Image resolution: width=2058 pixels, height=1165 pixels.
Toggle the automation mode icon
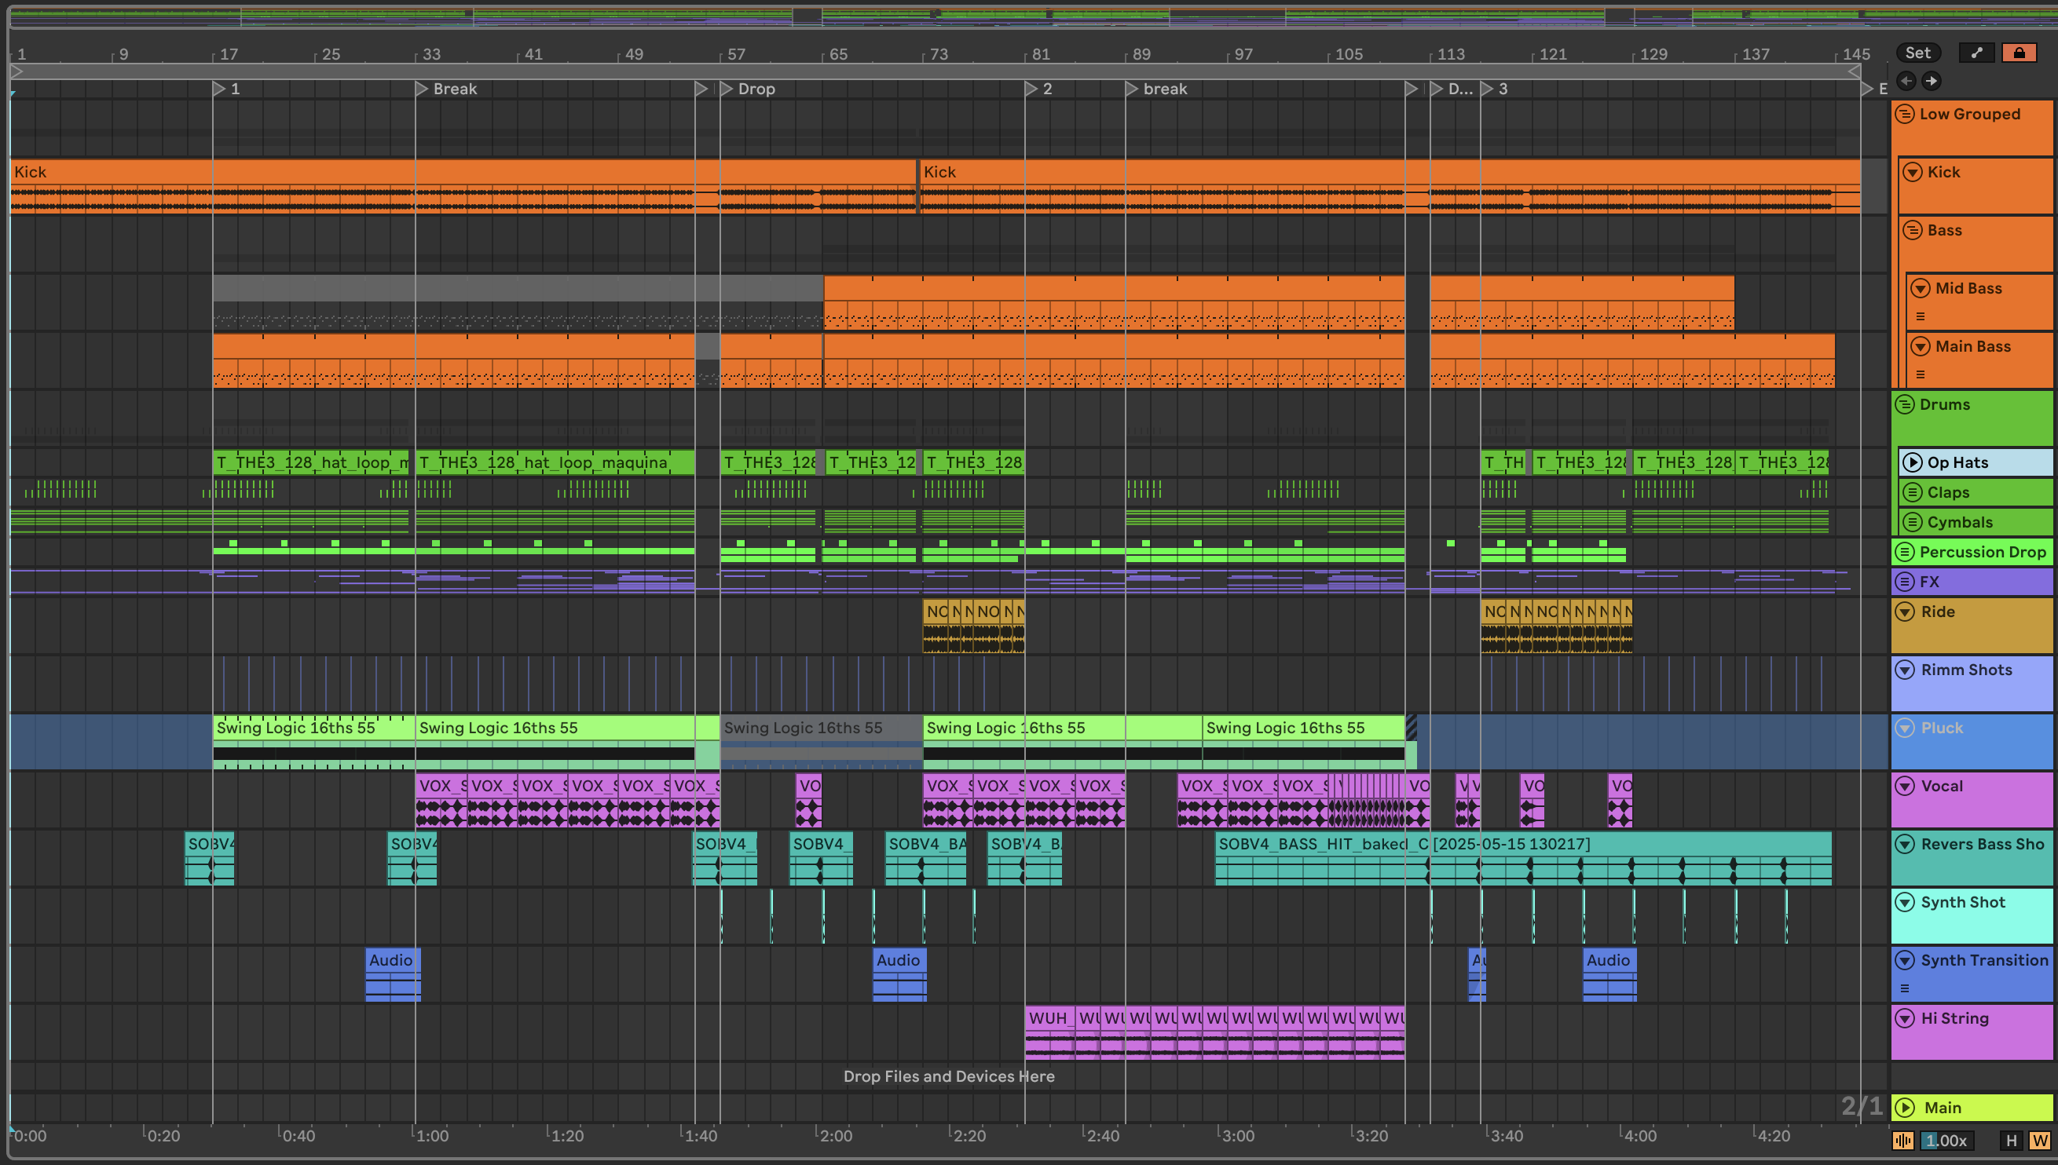point(1976,53)
